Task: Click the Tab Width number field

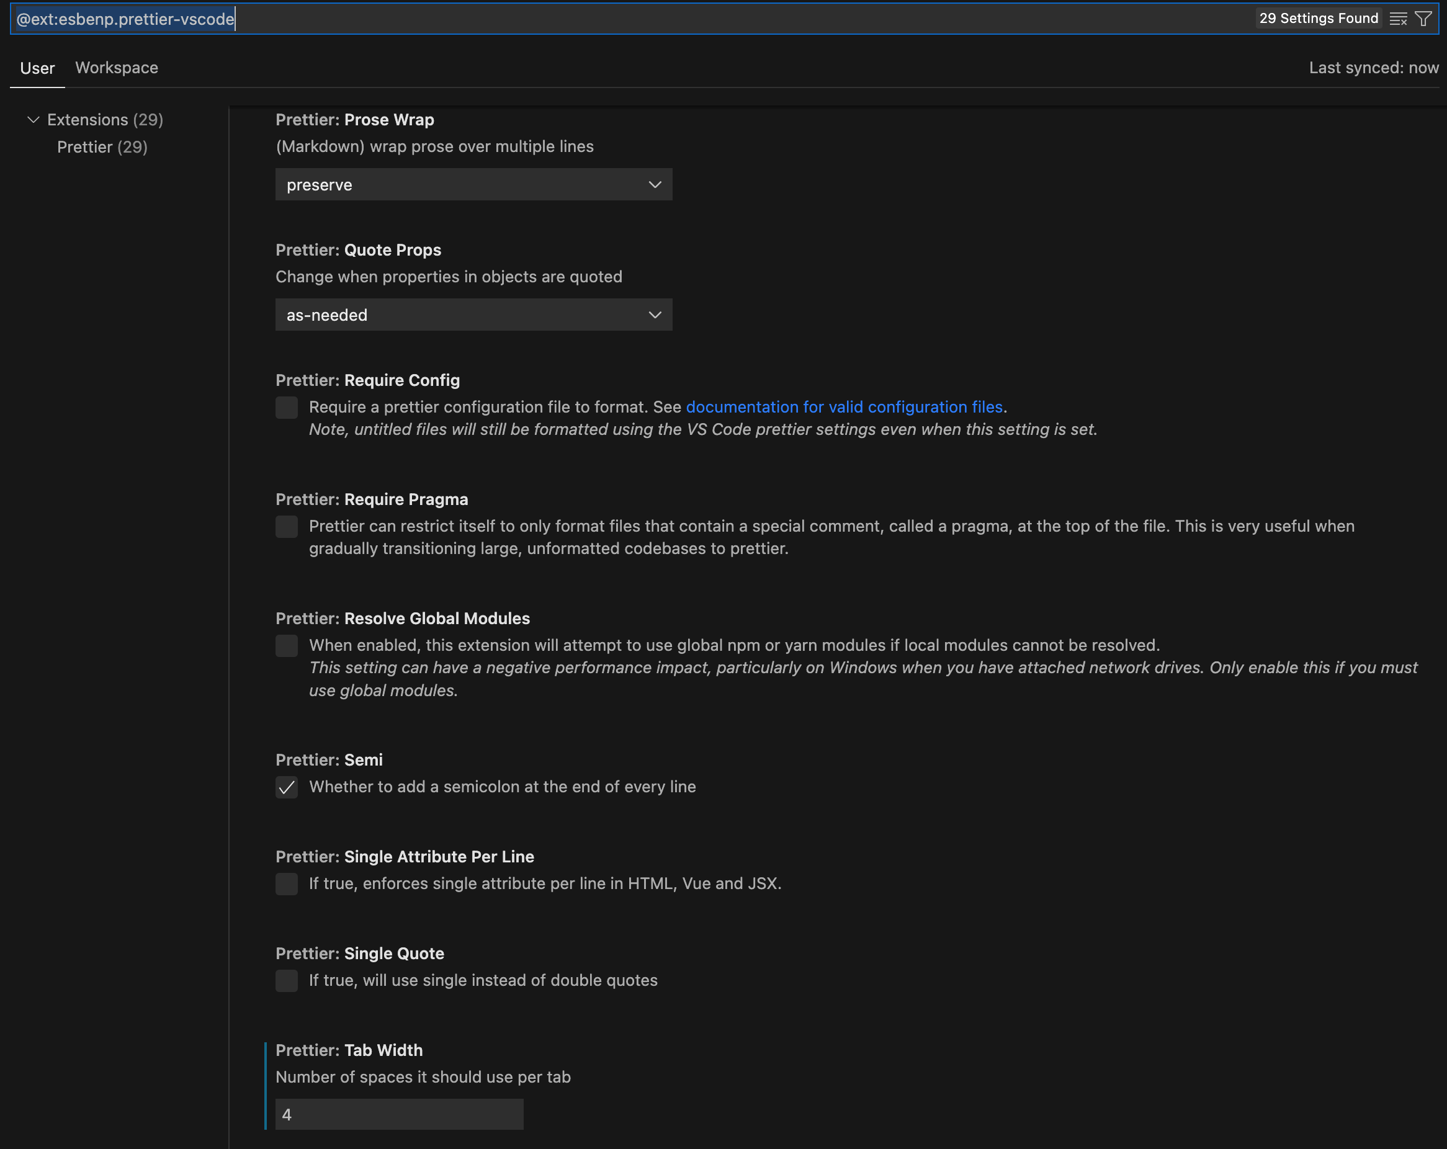Action: (400, 1114)
